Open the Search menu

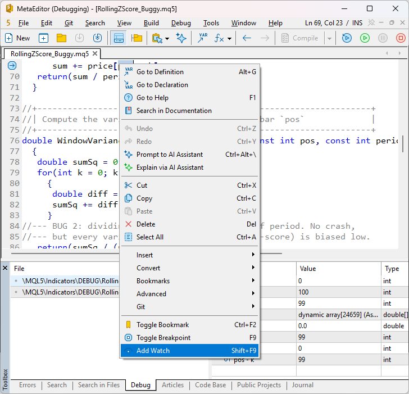click(x=95, y=23)
